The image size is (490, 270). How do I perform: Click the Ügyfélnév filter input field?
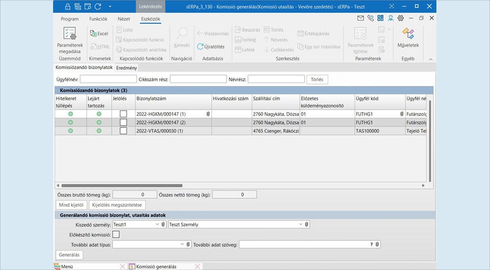pos(108,79)
